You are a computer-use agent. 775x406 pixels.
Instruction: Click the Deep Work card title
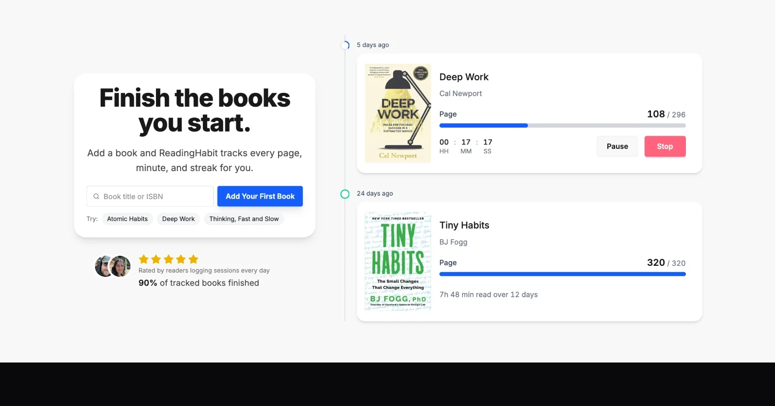(x=464, y=77)
